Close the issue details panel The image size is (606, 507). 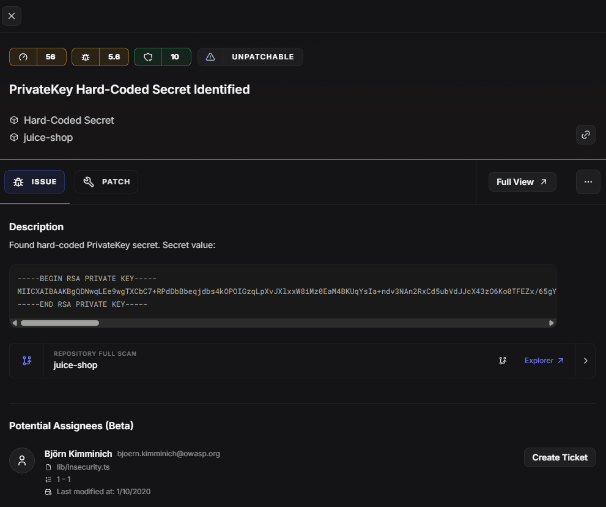pyautogui.click(x=12, y=16)
